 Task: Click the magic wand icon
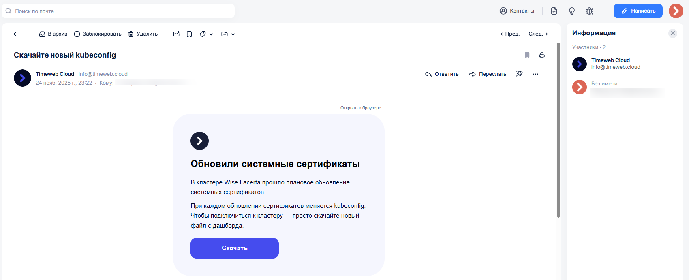pyautogui.click(x=519, y=74)
